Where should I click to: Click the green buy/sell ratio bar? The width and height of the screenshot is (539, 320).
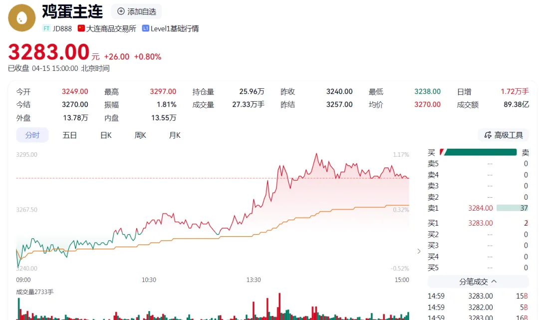pyautogui.click(x=480, y=152)
